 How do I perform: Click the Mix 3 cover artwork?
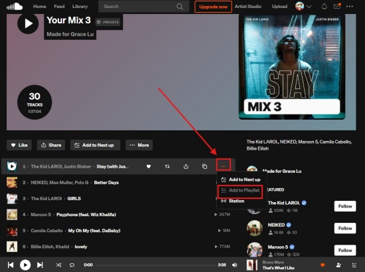point(292,67)
